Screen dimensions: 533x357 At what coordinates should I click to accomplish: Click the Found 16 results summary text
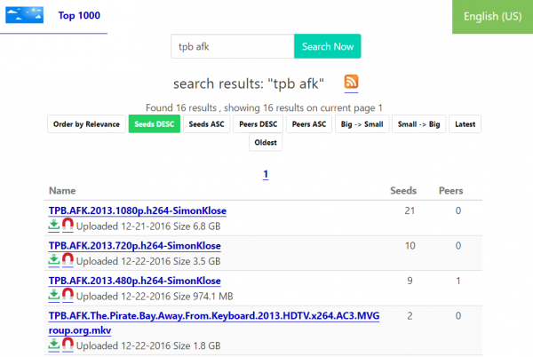(x=264, y=107)
